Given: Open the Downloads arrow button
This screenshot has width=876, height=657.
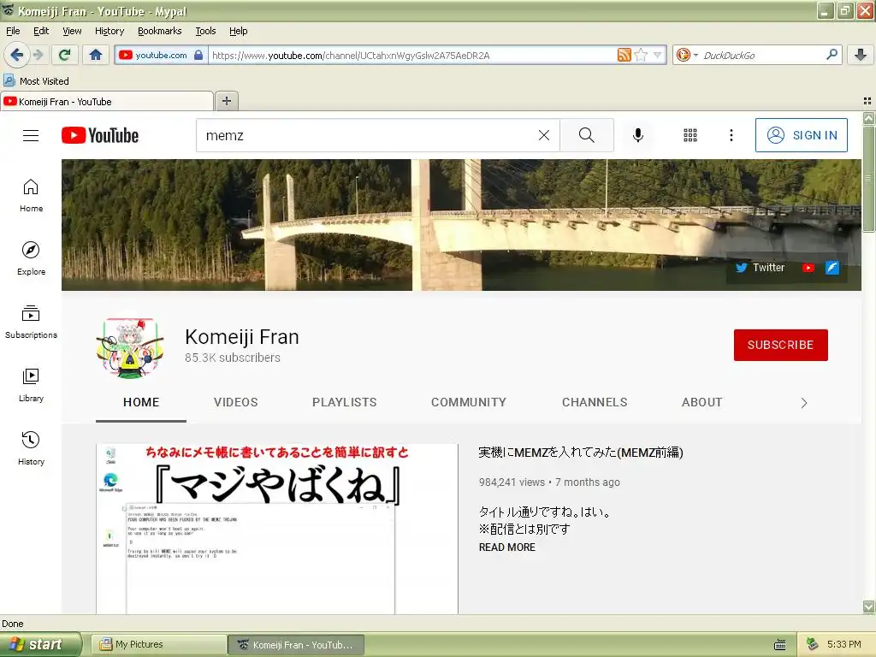Looking at the screenshot, I should 861,55.
